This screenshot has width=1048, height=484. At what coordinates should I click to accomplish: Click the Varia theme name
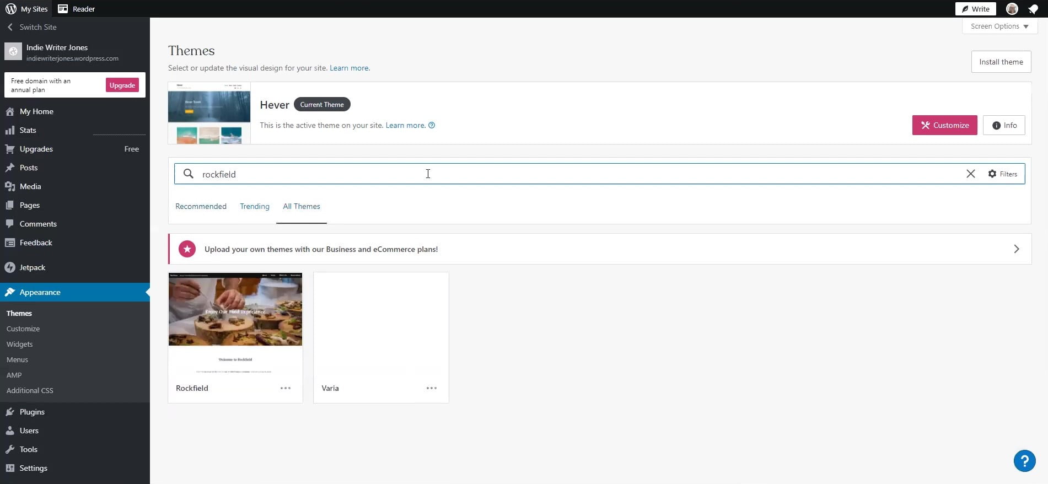coord(330,388)
